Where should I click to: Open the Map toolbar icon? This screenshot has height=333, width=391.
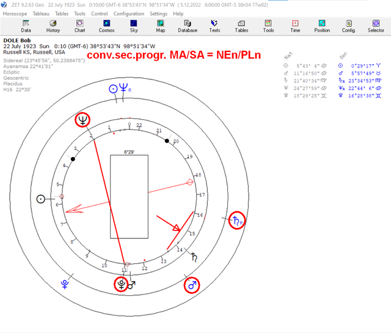tap(160, 26)
